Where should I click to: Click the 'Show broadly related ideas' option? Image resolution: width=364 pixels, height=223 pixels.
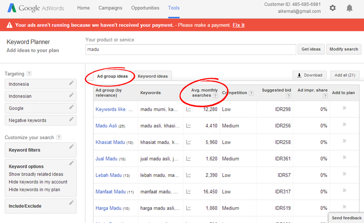click(x=36, y=174)
